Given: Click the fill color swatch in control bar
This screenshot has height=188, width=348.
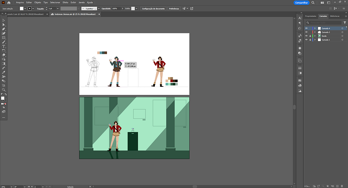Looking at the screenshot, I should 22,8.
